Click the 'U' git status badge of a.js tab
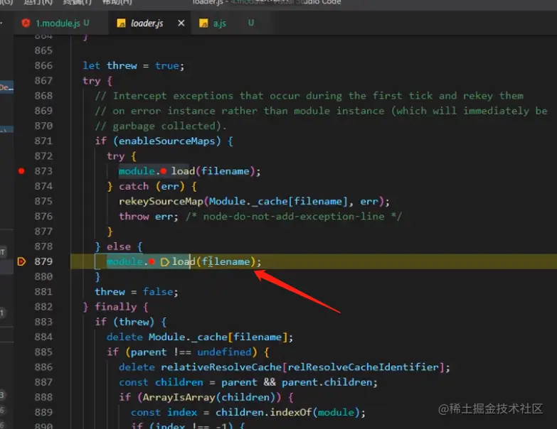Viewport: 557px width, 429px height. pyautogui.click(x=251, y=23)
